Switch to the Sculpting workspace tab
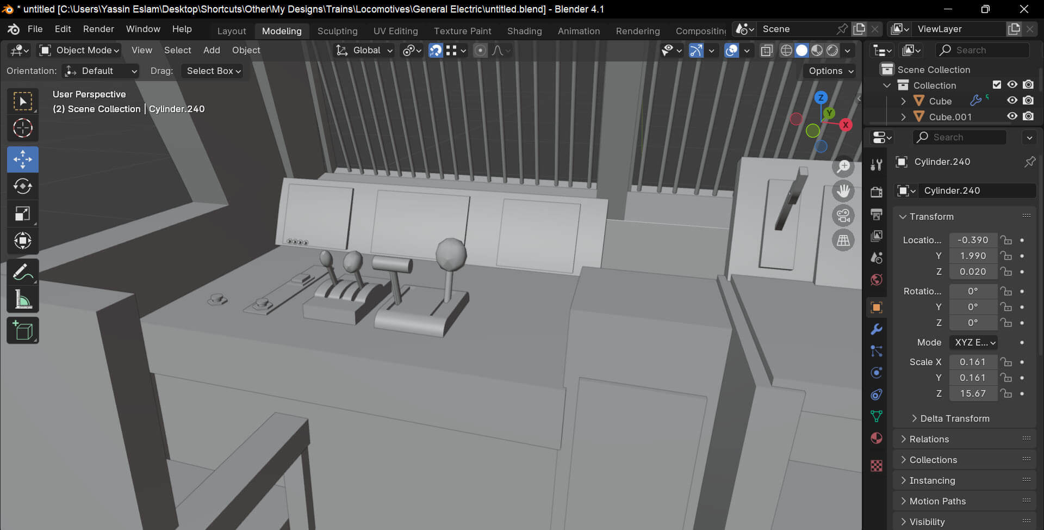This screenshot has height=530, width=1044. click(337, 31)
